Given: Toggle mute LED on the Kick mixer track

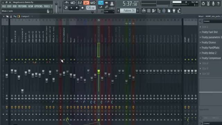Looking at the screenshot, I should click(12, 60).
